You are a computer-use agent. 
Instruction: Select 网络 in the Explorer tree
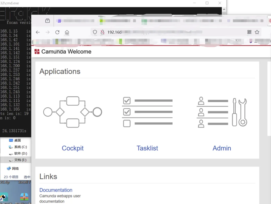(13, 168)
